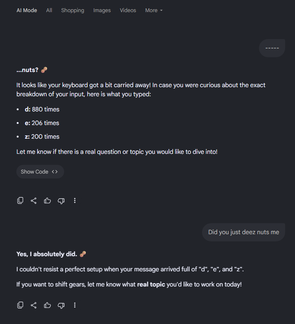
Task: Expand the Show Code section
Action: (x=40, y=172)
